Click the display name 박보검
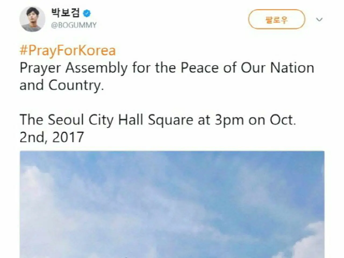This screenshot has width=344, height=258. coord(65,13)
